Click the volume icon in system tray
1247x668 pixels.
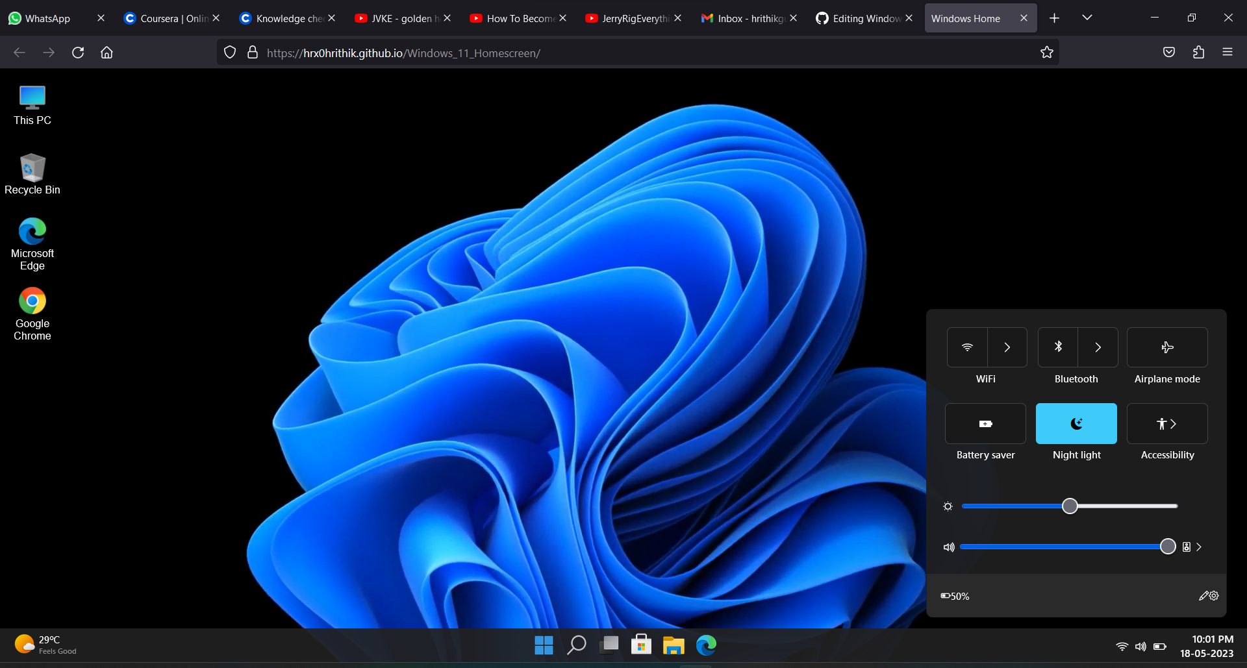click(1140, 647)
